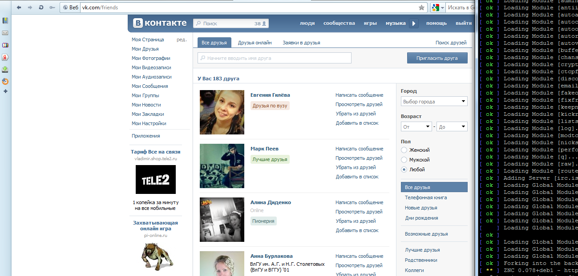Click the password key icon in toolbar

click(52, 8)
